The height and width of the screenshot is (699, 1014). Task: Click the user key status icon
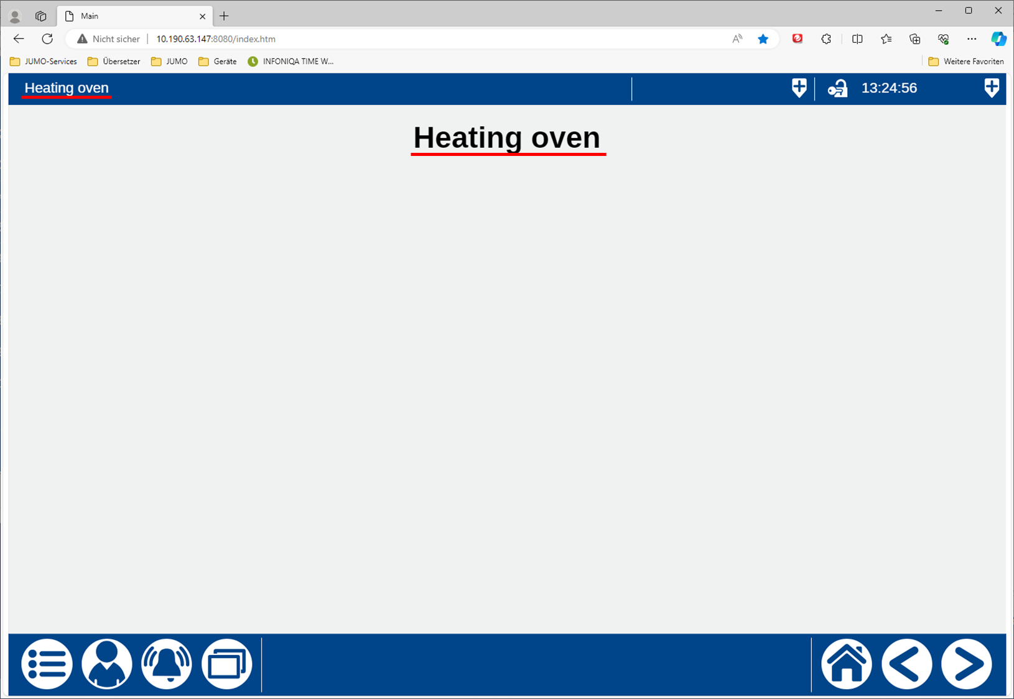[x=837, y=89]
